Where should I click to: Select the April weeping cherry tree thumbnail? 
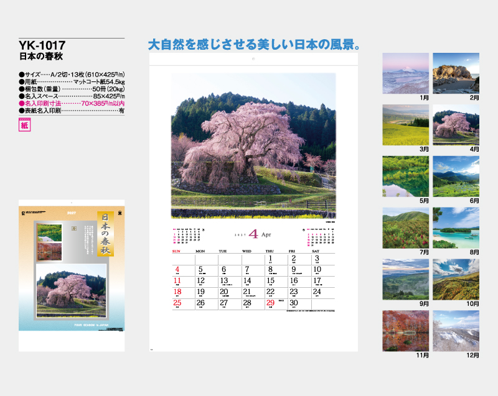click(x=456, y=125)
